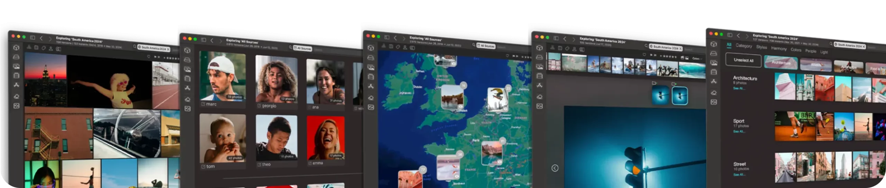
Task: Click the connected-nodes sidebar icon in the map window
Action: 371,86
